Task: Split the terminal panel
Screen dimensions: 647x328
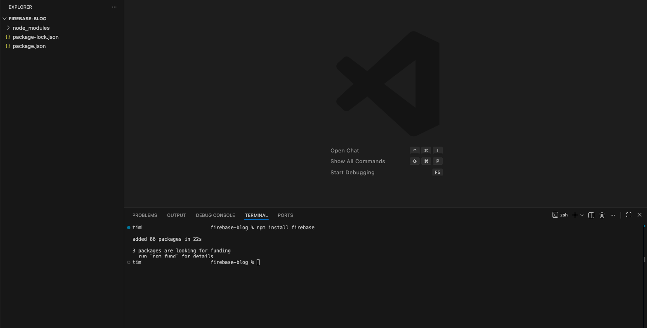Action: pyautogui.click(x=591, y=215)
